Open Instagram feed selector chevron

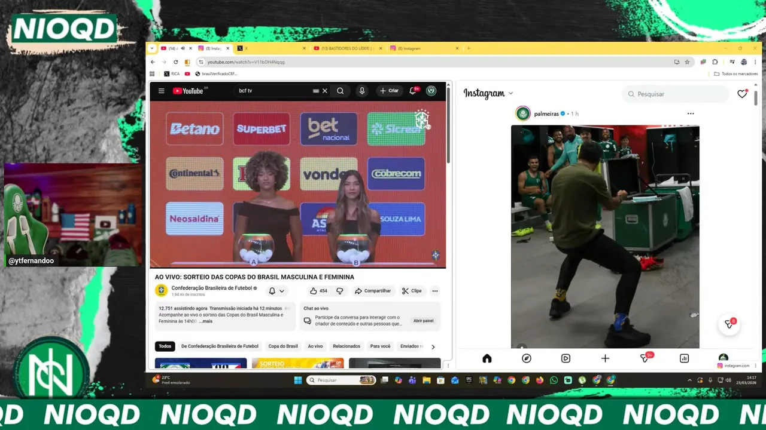pos(510,94)
